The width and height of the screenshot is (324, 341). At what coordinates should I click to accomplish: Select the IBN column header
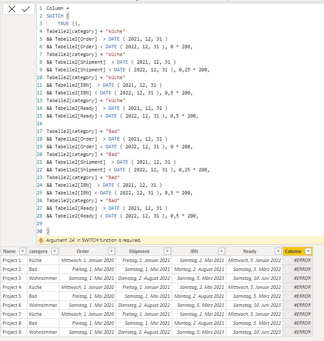[x=194, y=251]
